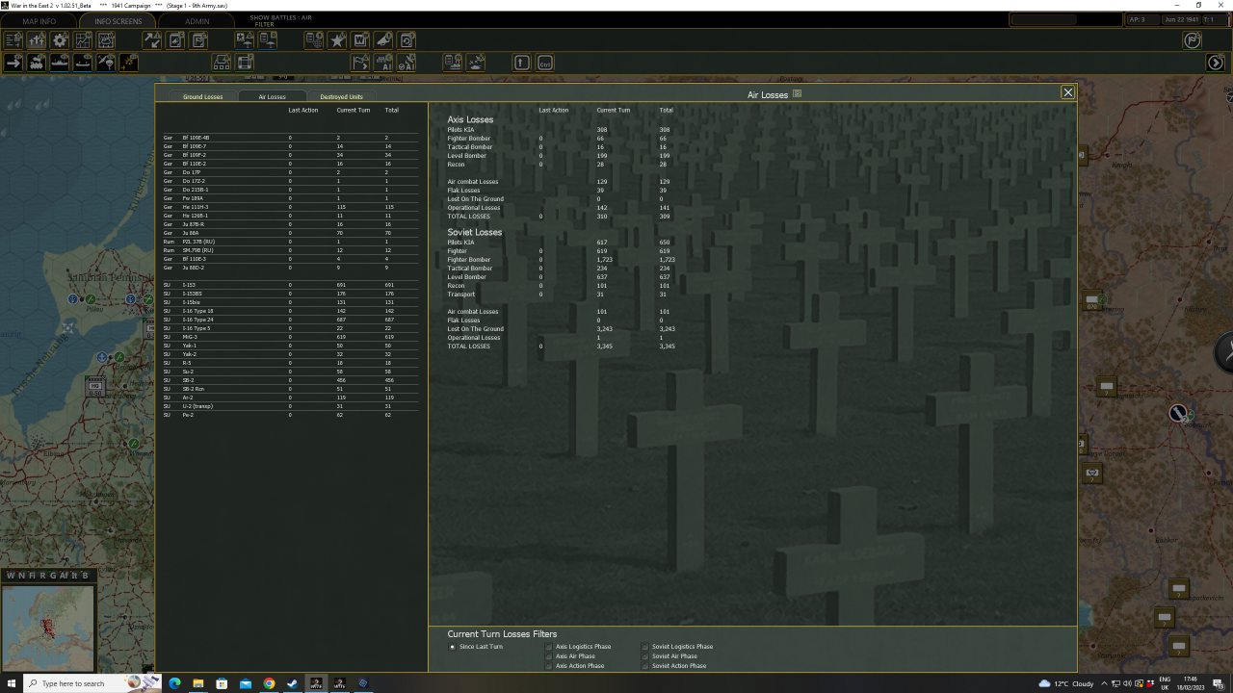
Task: Open the Destroyed Units tab
Action: pos(341,96)
